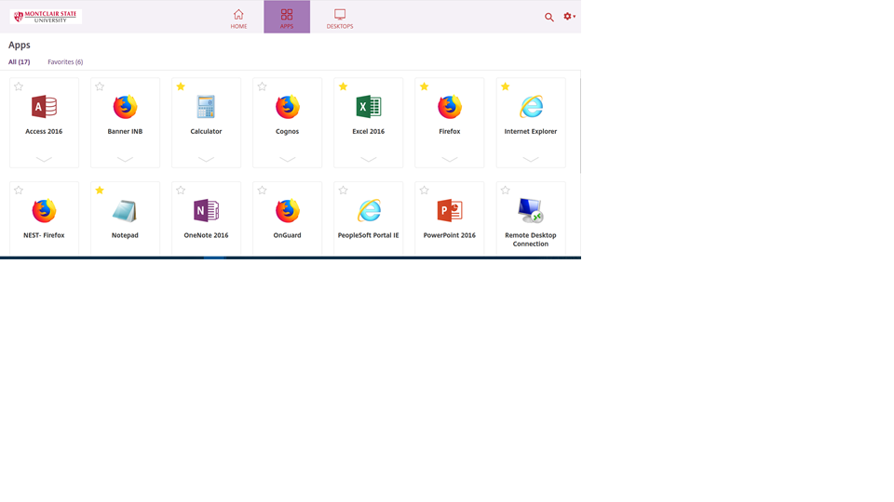Favorite the Access 2016 app star

click(x=19, y=86)
